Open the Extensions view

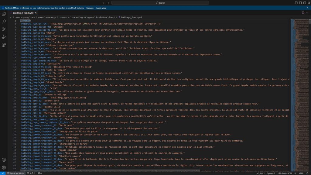tap(4, 45)
